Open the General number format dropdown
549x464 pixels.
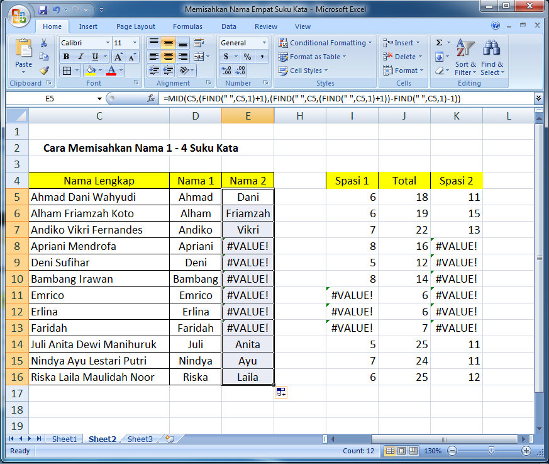[264, 43]
